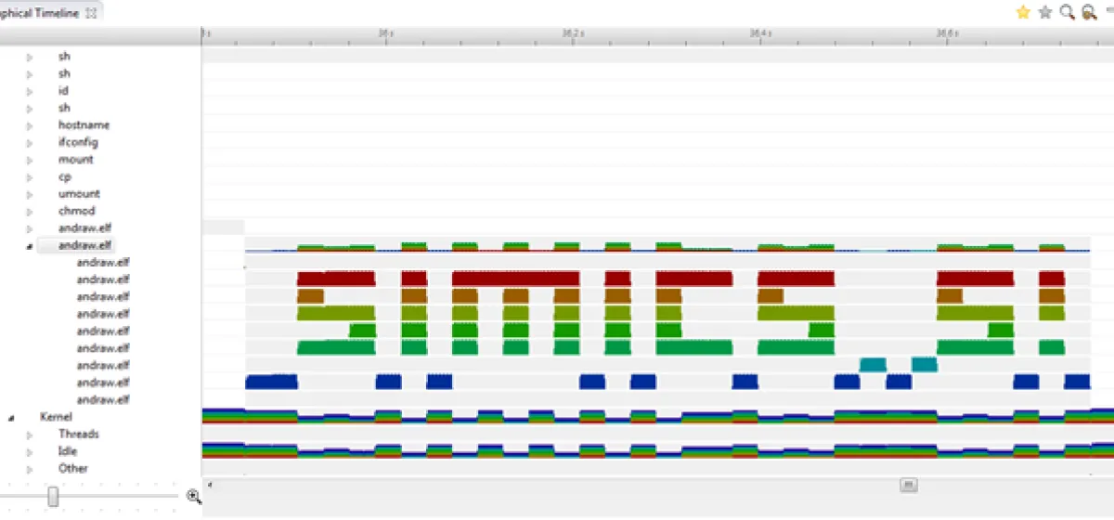Click the plain magnifier zoom icon in toolbar
Screen dimensions: 1114x520
[1068, 12]
